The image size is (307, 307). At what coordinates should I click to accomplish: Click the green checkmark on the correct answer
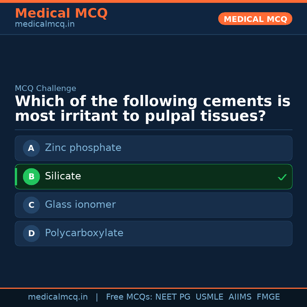(x=282, y=177)
